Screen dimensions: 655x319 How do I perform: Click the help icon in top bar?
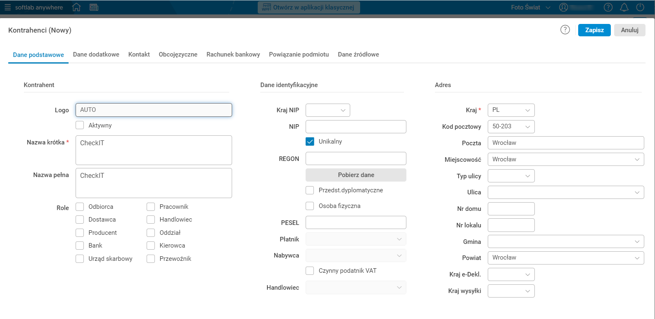click(x=608, y=7)
